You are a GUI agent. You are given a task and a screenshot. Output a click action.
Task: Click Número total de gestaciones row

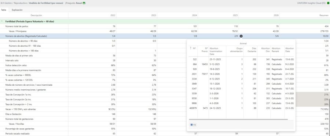tap(19, 119)
